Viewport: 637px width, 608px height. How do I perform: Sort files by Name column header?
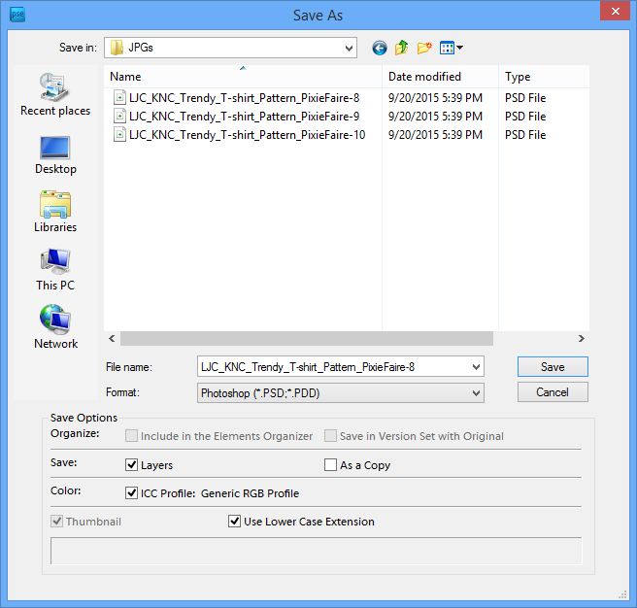tap(126, 77)
